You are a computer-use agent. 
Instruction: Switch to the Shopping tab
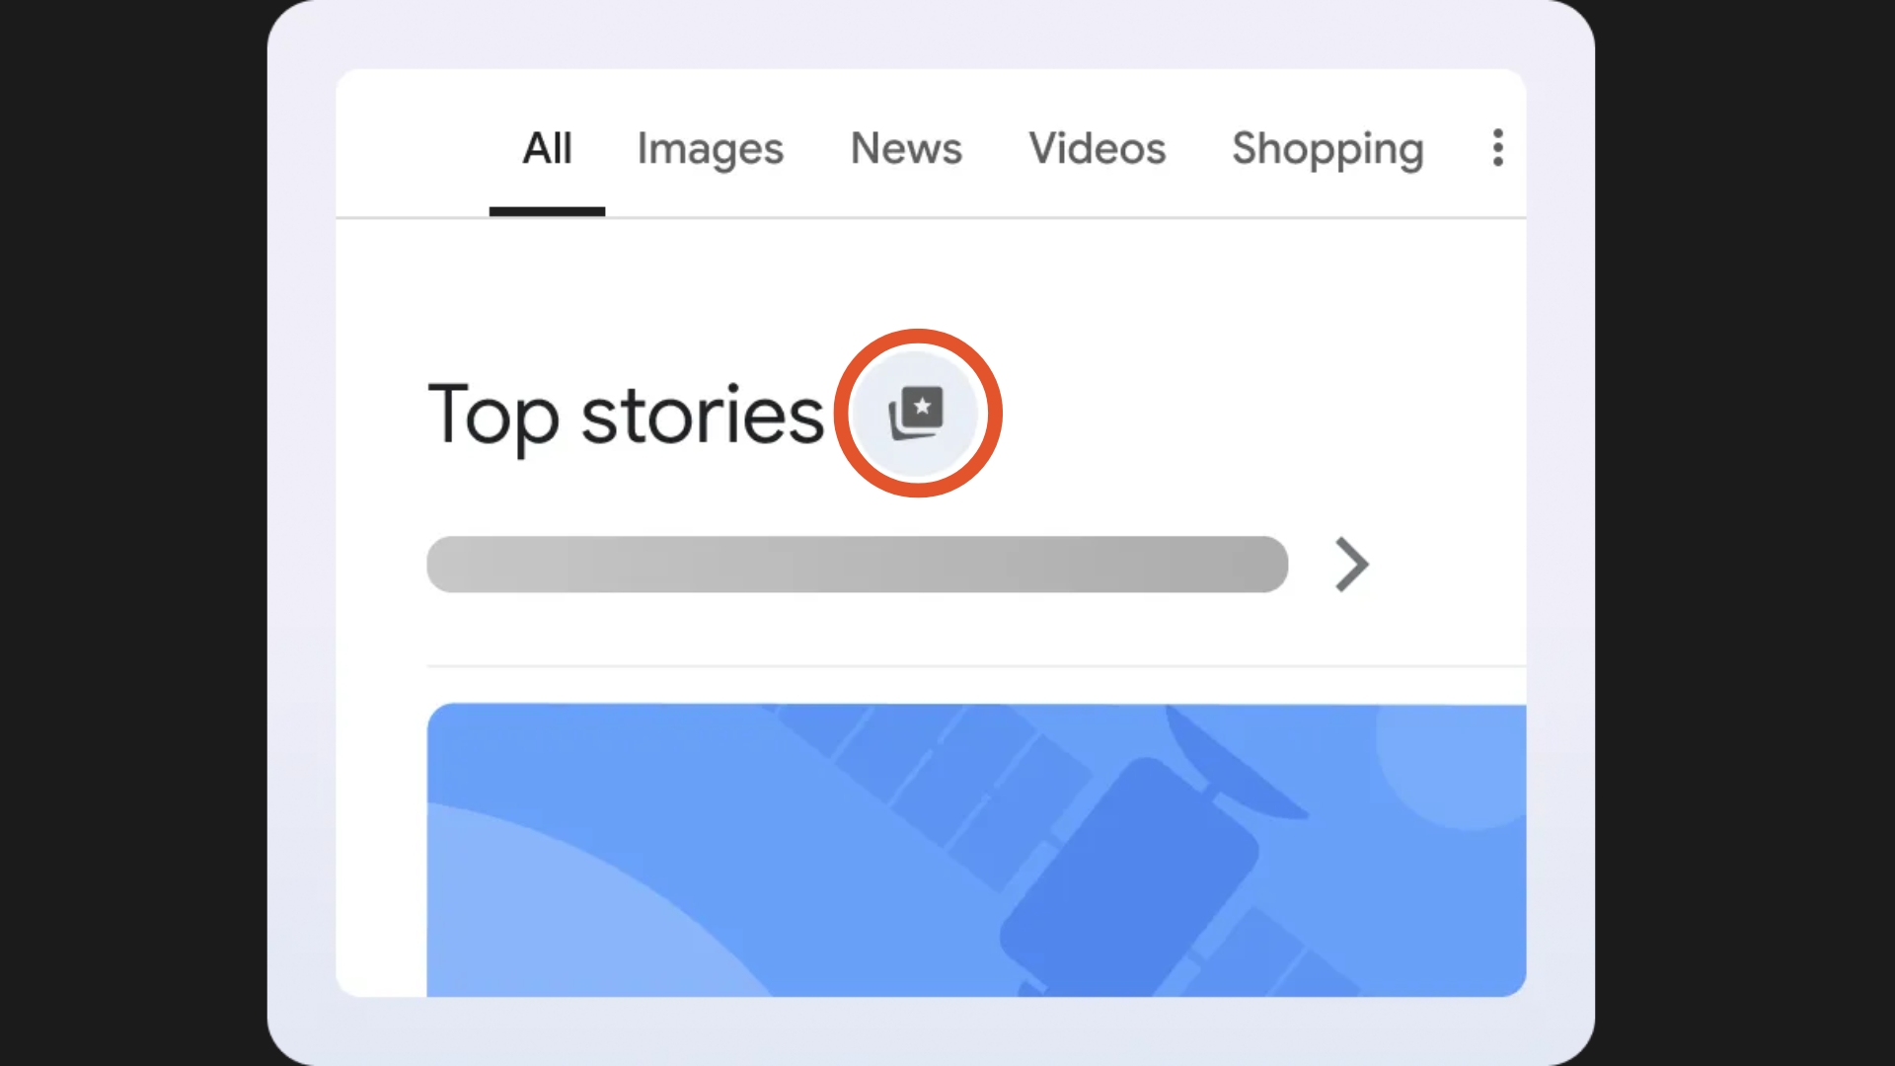[x=1326, y=149]
